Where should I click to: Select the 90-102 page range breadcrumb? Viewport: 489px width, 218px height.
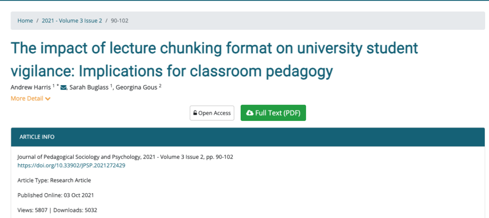(119, 20)
